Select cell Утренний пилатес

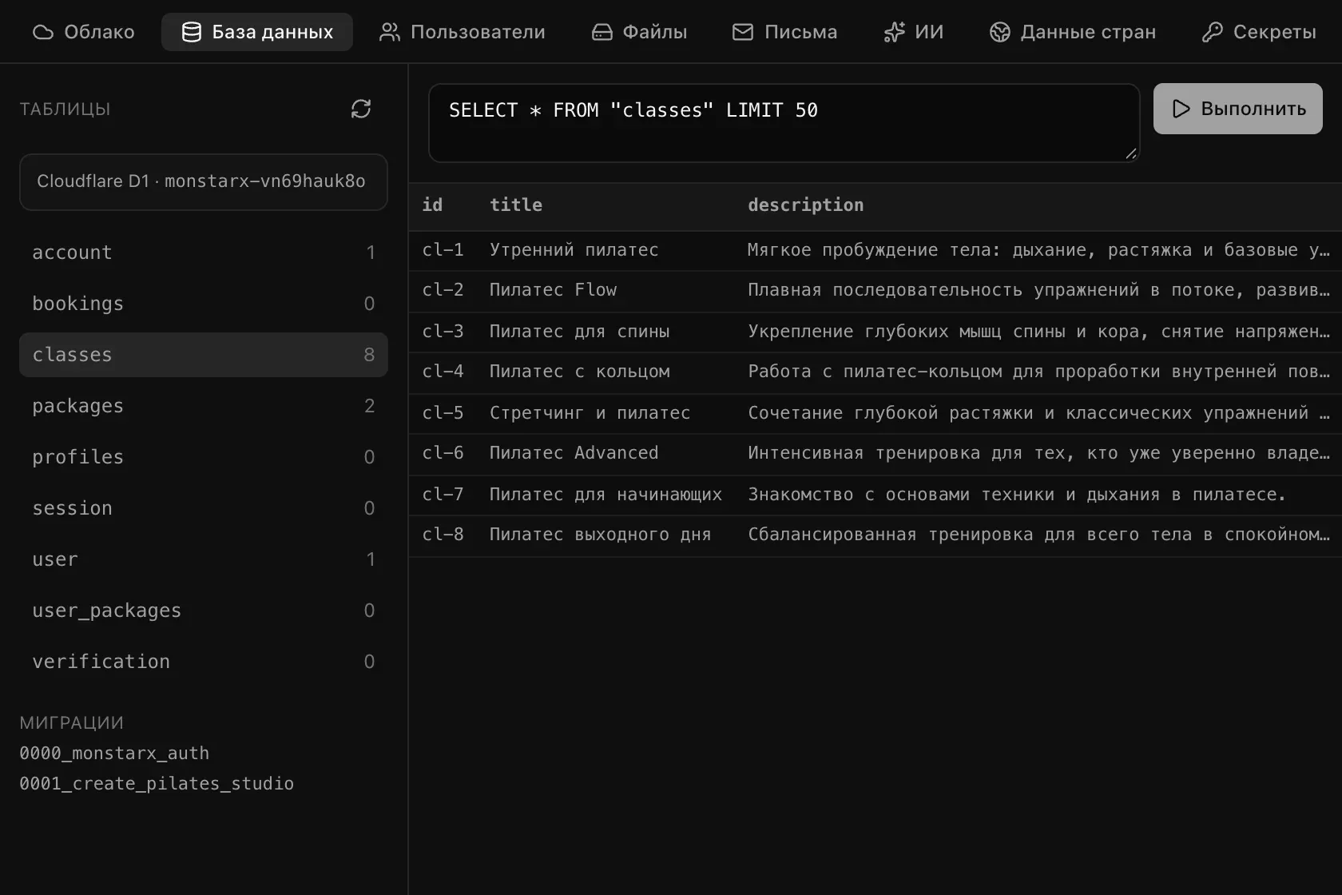(574, 250)
